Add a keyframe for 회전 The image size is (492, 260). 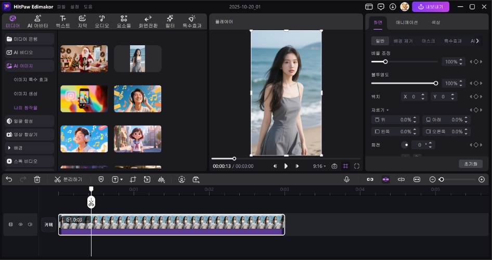pyautogui.click(x=476, y=145)
